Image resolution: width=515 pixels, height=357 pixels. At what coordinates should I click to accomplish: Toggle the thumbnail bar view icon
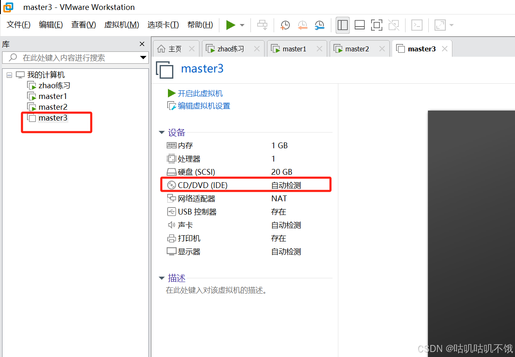coord(360,25)
